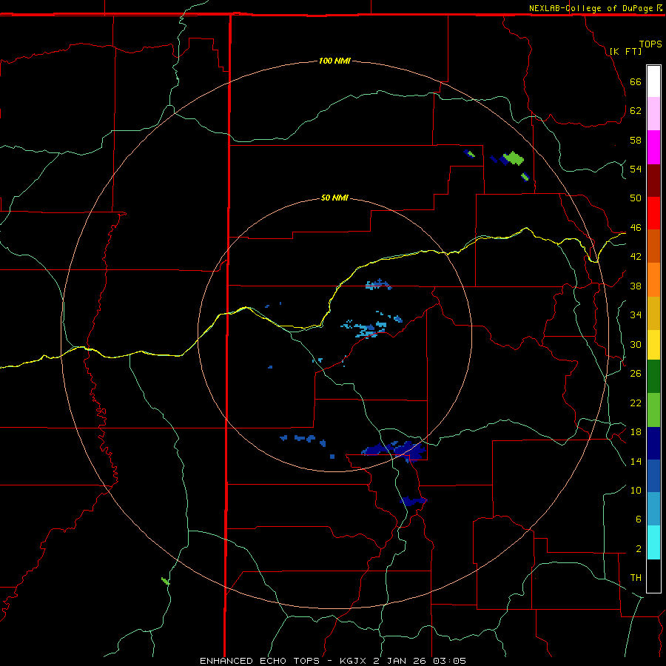The height and width of the screenshot is (666, 666).
Task: Click the legend value "26"
Action: pos(636,374)
